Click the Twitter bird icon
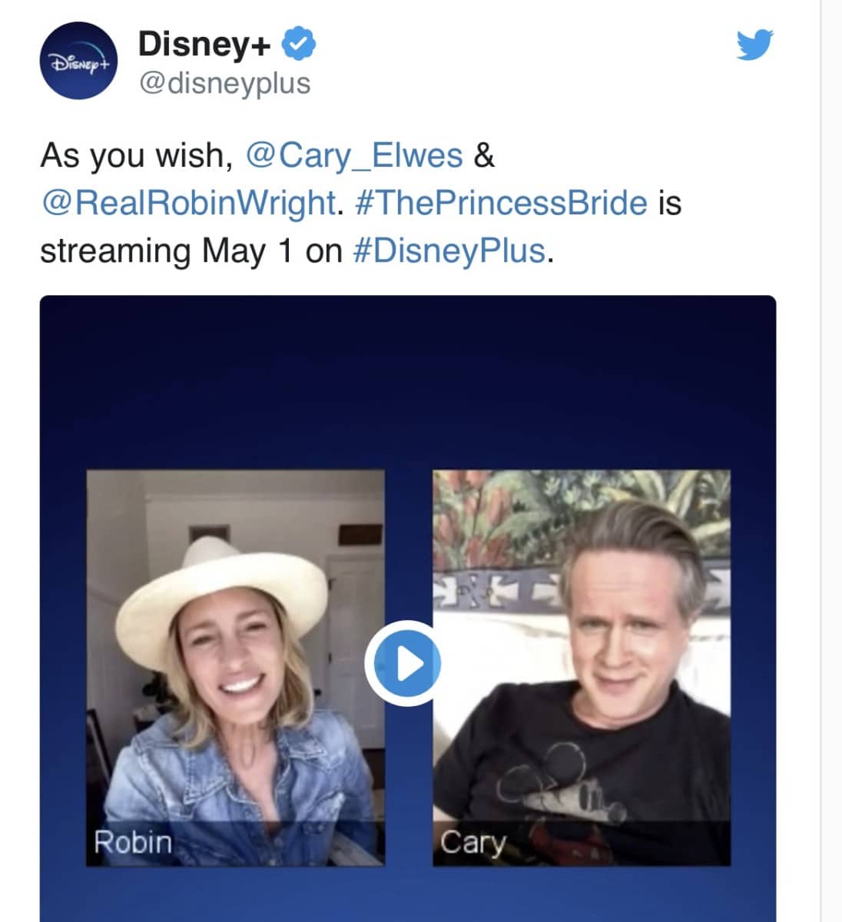842x922 pixels. click(754, 45)
